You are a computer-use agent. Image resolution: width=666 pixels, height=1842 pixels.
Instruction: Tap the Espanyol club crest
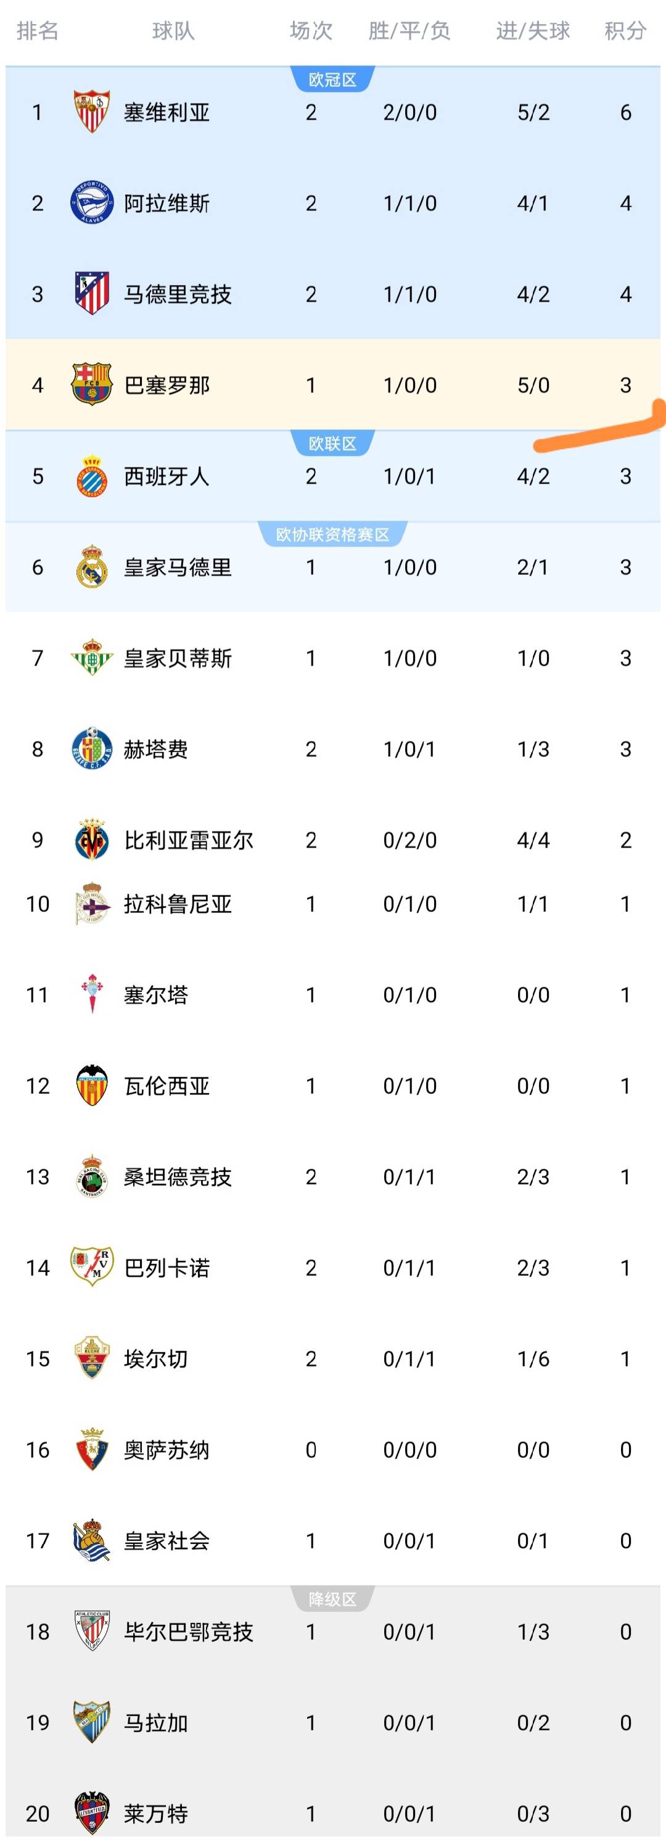[x=91, y=476]
